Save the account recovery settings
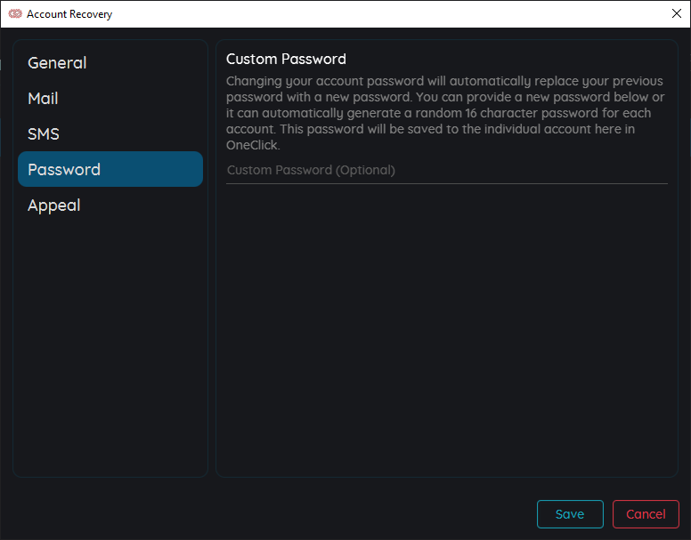The height and width of the screenshot is (540, 691). tap(570, 514)
